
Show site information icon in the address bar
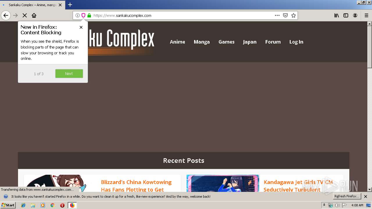(78, 15)
